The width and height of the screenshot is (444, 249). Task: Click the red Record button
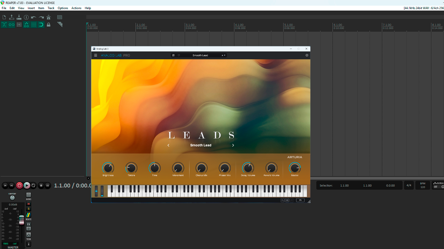(19, 185)
